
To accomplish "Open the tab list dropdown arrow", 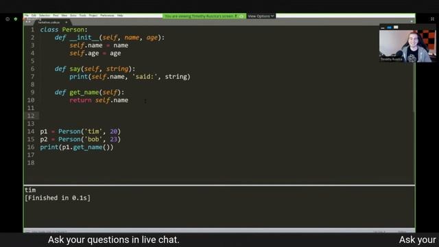I will coord(412,21).
